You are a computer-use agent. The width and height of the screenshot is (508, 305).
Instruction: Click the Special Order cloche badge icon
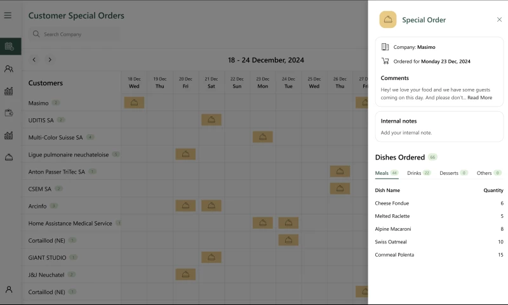pos(388,20)
